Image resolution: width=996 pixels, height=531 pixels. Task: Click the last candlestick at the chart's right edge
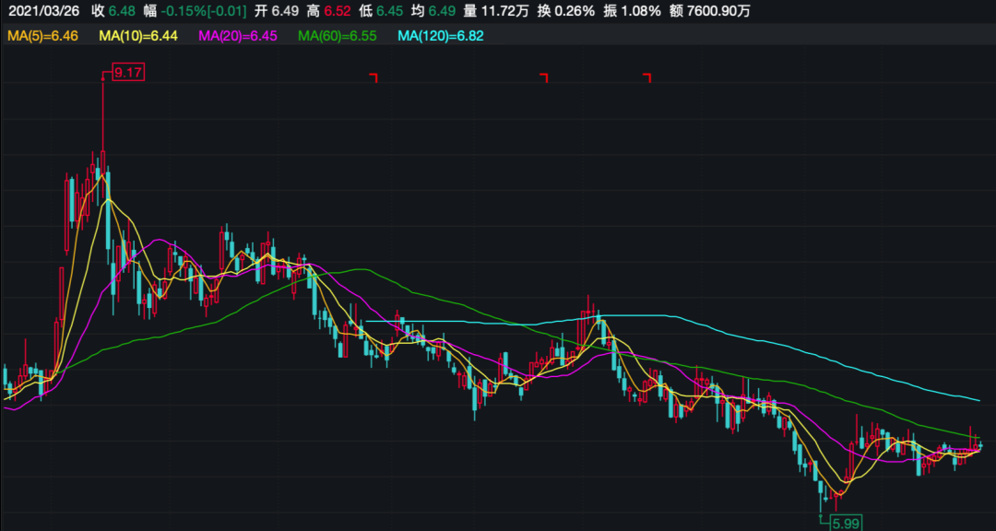pos(979,445)
